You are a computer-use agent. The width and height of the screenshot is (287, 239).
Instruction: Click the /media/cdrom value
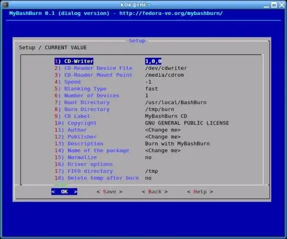164,75
